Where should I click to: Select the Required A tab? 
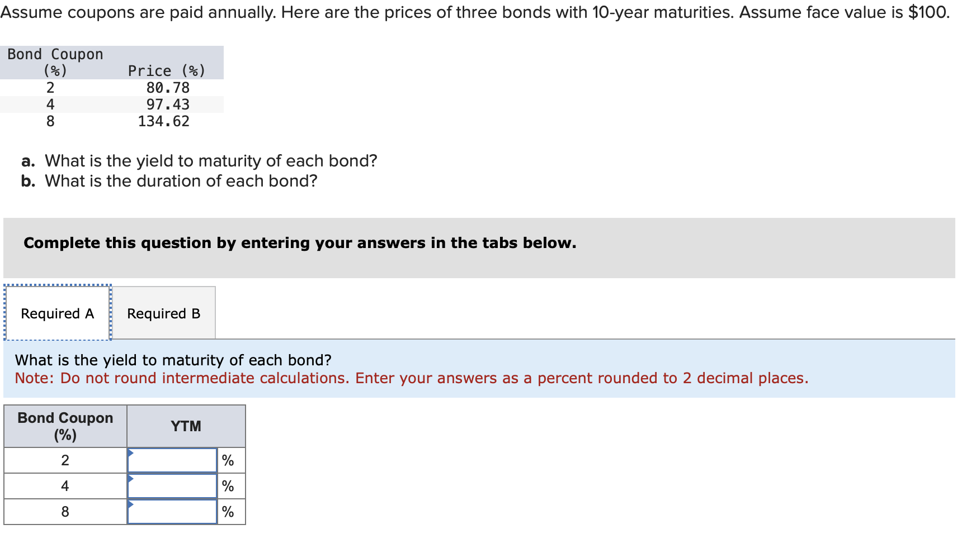(56, 313)
